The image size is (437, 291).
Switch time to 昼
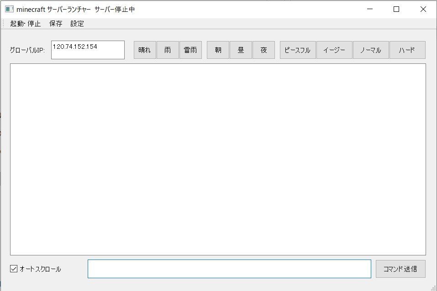[x=241, y=50]
